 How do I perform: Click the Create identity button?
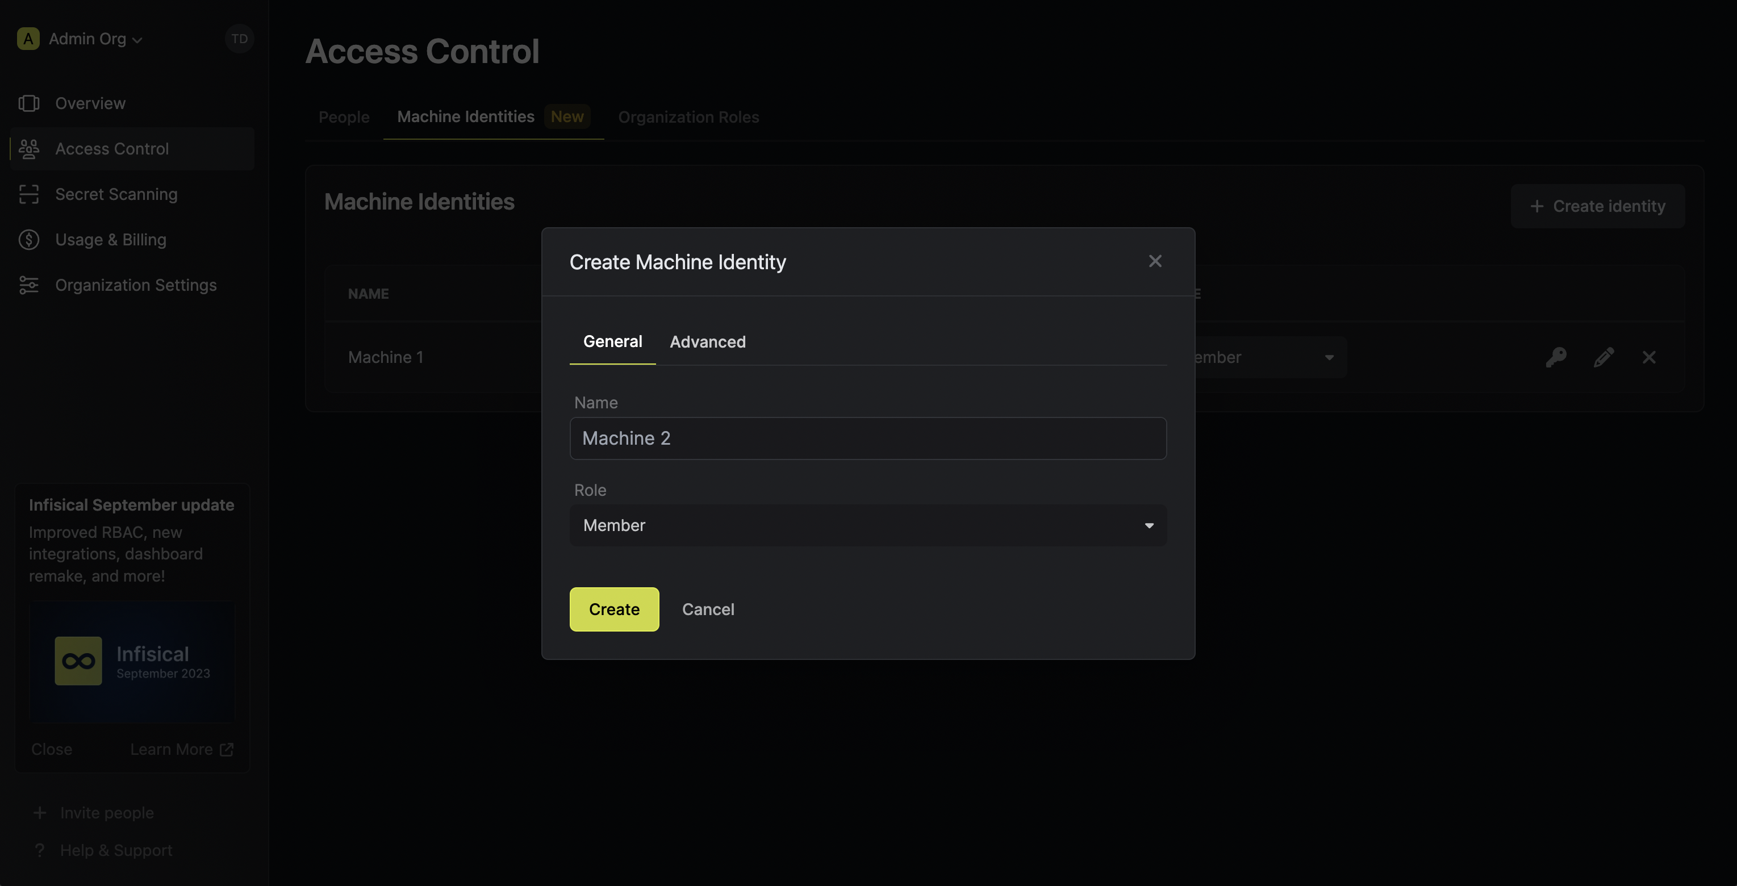click(1597, 206)
